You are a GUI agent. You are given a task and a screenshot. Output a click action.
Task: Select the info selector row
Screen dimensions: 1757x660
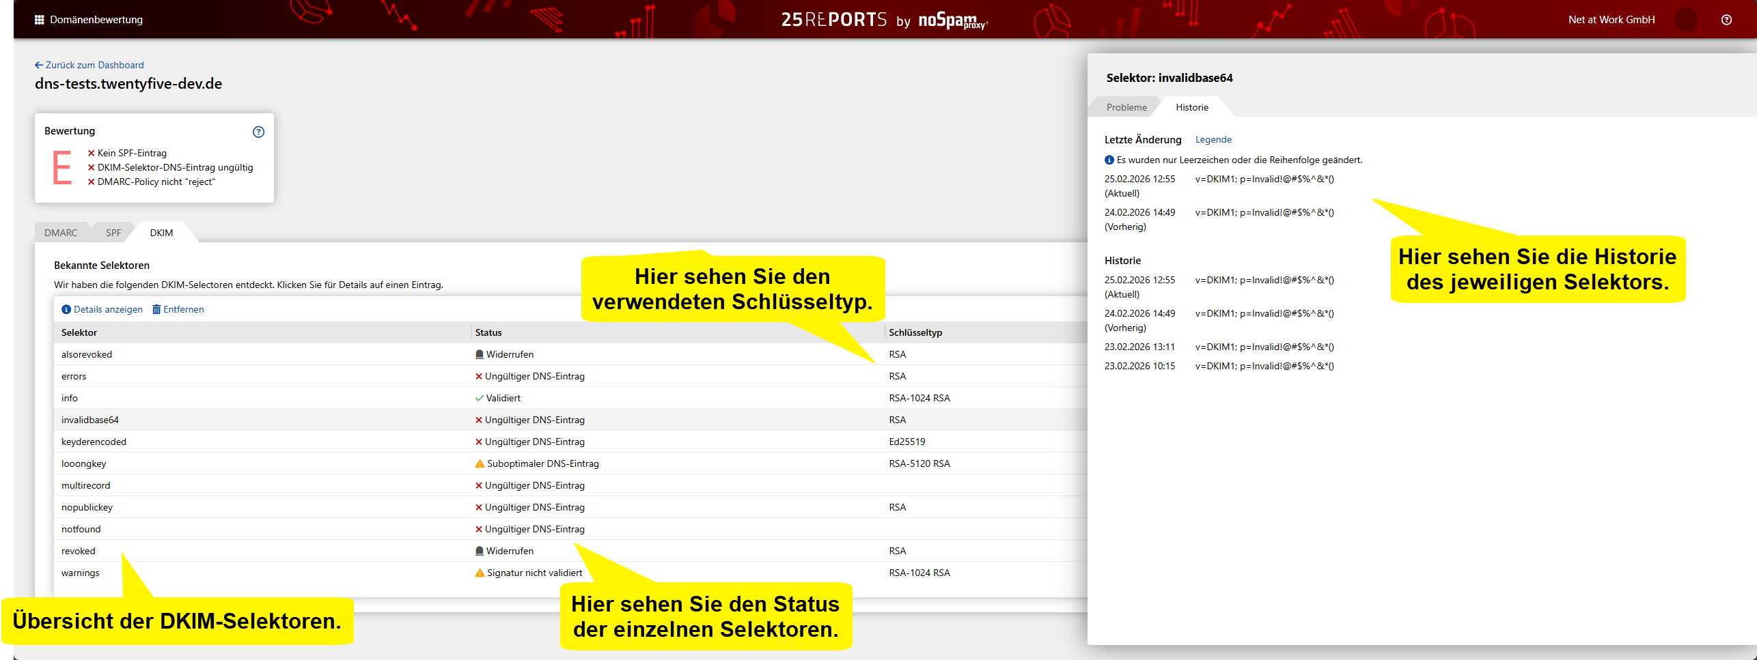pyautogui.click(x=70, y=398)
